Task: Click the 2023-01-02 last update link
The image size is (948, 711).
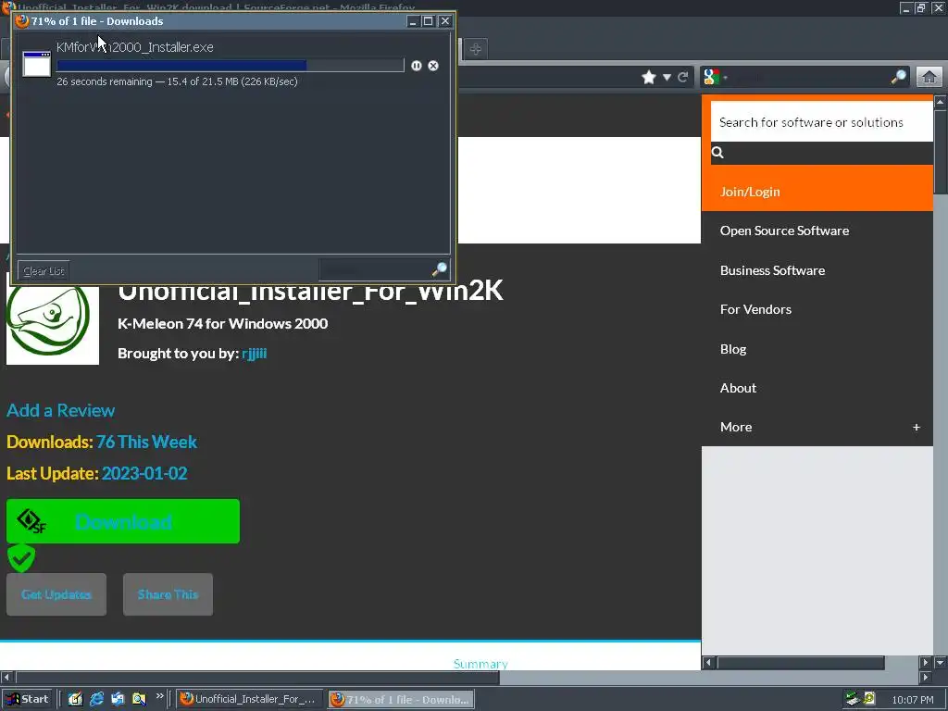Action: coord(144,473)
